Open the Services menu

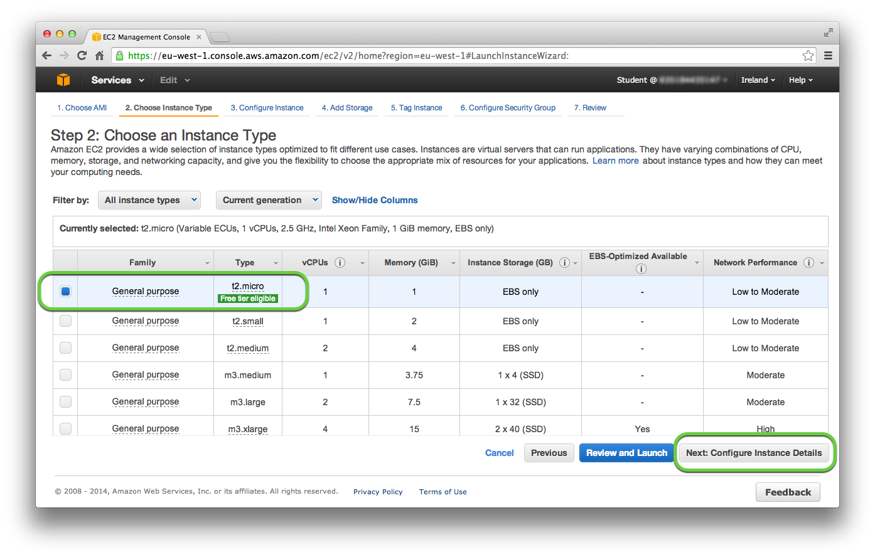[x=117, y=80]
